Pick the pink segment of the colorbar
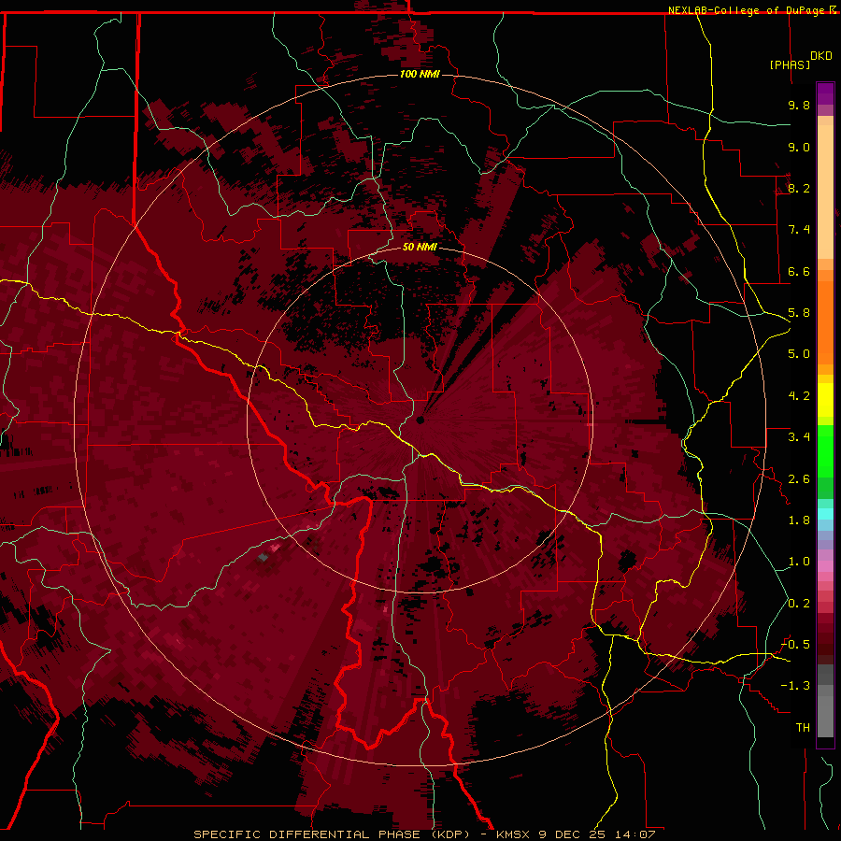 pyautogui.click(x=825, y=566)
